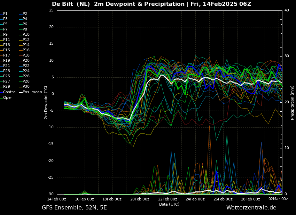Screen dimensions: 296x215
Task: Select the P2 legend label
Action: (23, 14)
